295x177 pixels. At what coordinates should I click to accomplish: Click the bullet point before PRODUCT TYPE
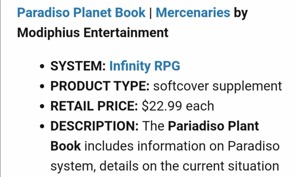click(x=42, y=86)
